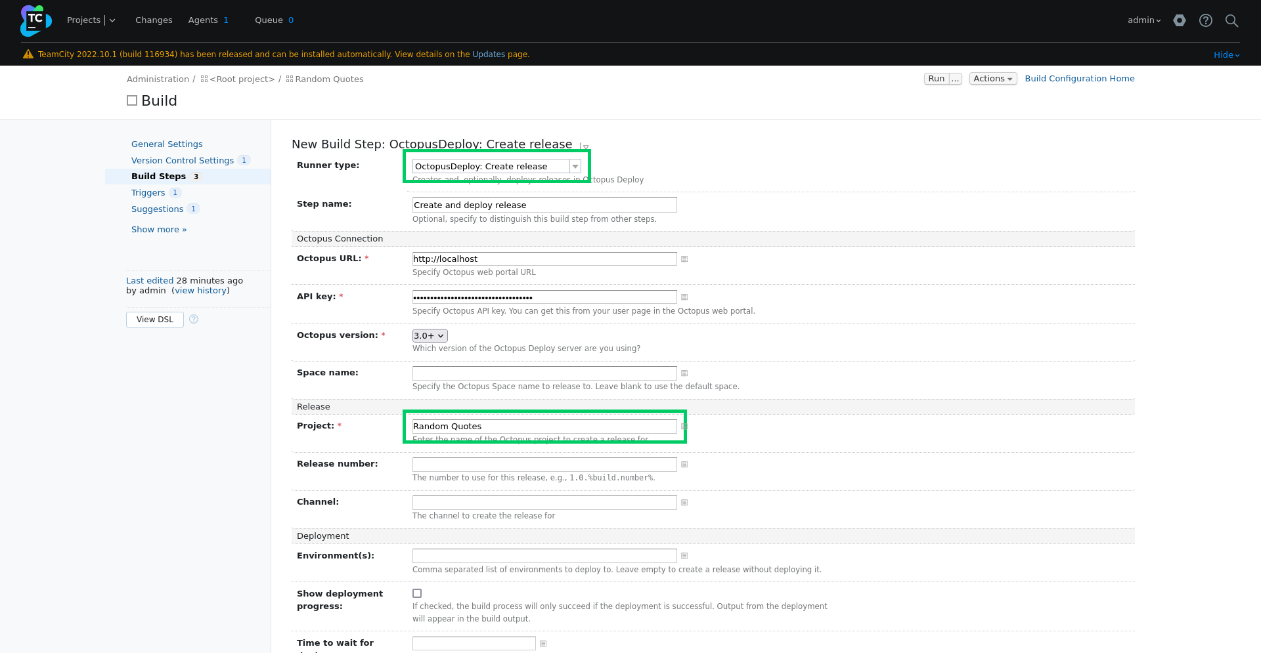1261x653 pixels.
Task: Open the help question mark icon
Action: (x=1206, y=20)
